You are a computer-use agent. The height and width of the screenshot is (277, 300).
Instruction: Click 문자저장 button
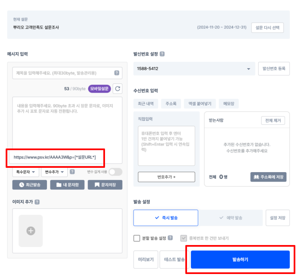coord(105,185)
